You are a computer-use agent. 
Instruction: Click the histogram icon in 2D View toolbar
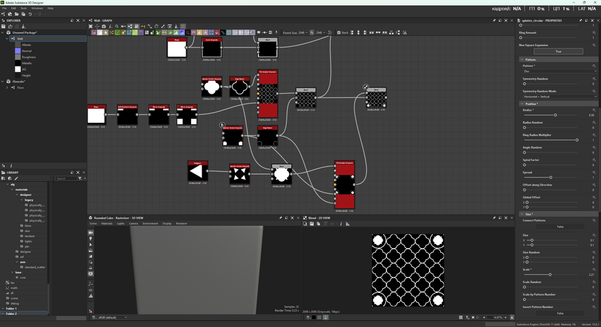[347, 224]
